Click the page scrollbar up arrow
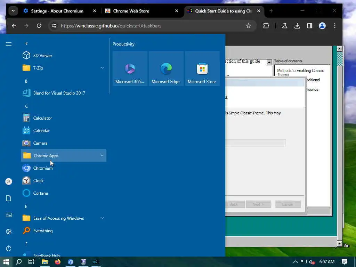The width and height of the screenshot is (356, 267). coord(339,49)
